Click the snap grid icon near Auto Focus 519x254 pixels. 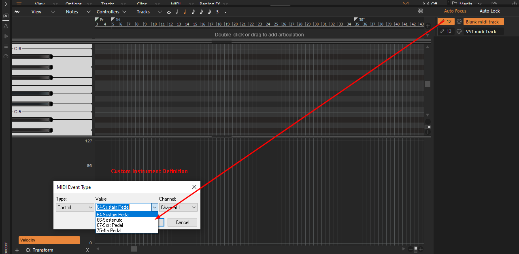pyautogui.click(x=420, y=11)
